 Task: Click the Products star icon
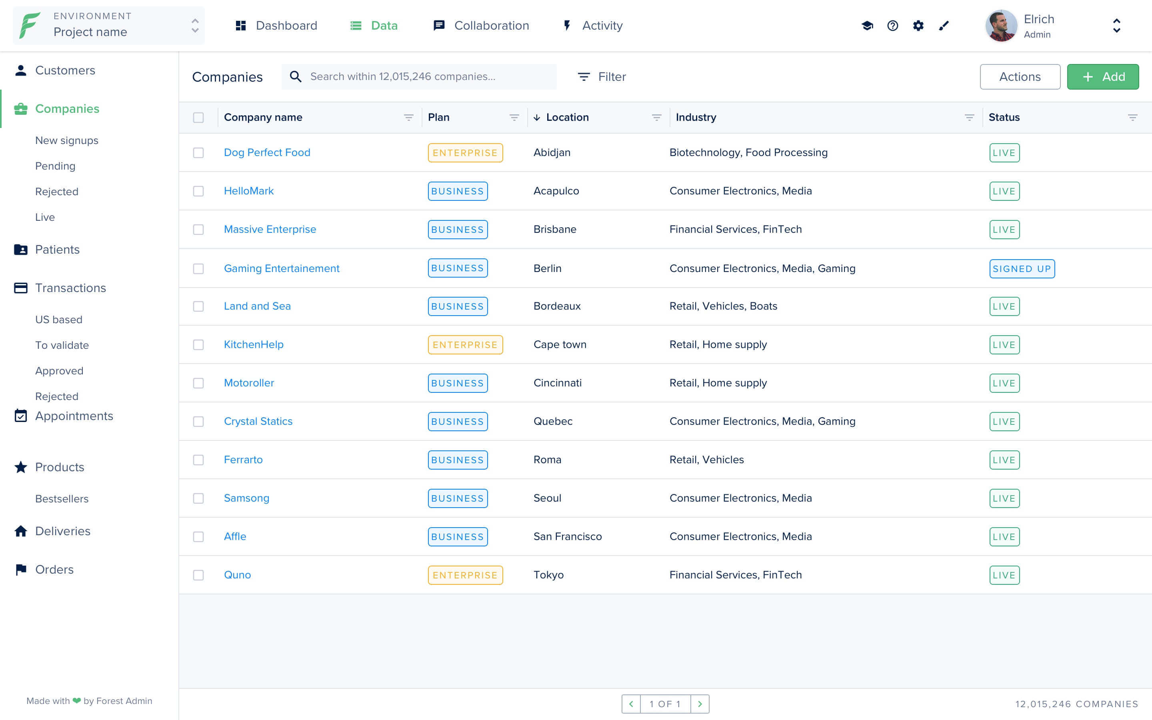tap(20, 467)
